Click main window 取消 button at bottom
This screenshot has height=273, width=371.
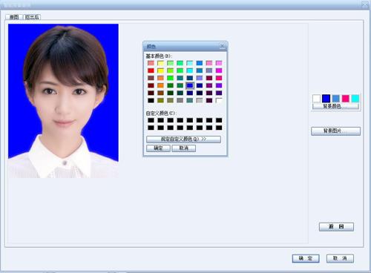[340, 258]
